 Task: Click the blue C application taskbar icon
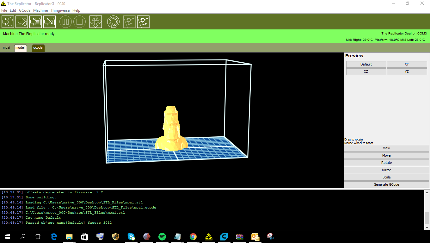point(224,237)
